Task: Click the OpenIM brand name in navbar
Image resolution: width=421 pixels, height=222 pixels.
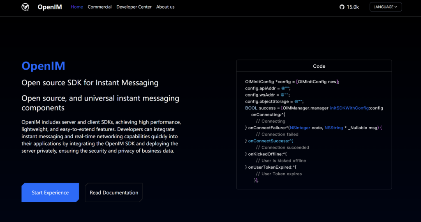Action: [49, 7]
